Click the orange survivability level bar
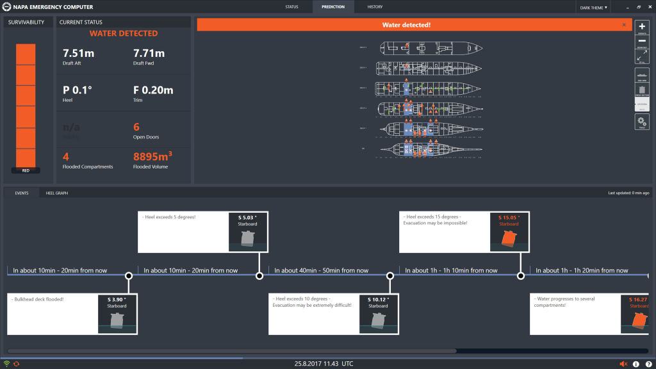Viewport: 656px width, 369px height. tap(26, 106)
